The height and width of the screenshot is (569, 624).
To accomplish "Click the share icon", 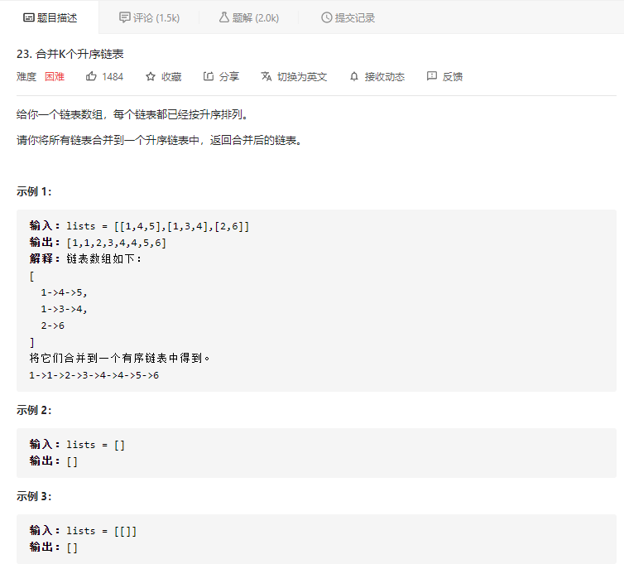I will point(209,76).
